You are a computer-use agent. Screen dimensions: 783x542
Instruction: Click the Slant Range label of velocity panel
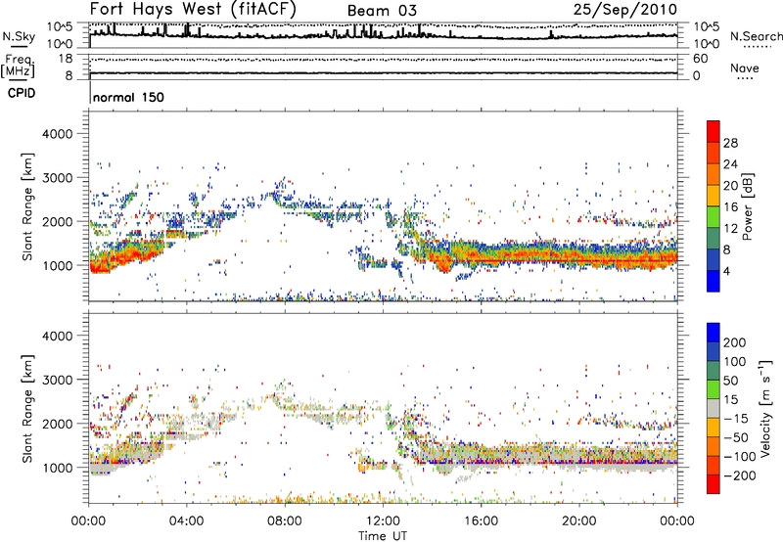27,409
